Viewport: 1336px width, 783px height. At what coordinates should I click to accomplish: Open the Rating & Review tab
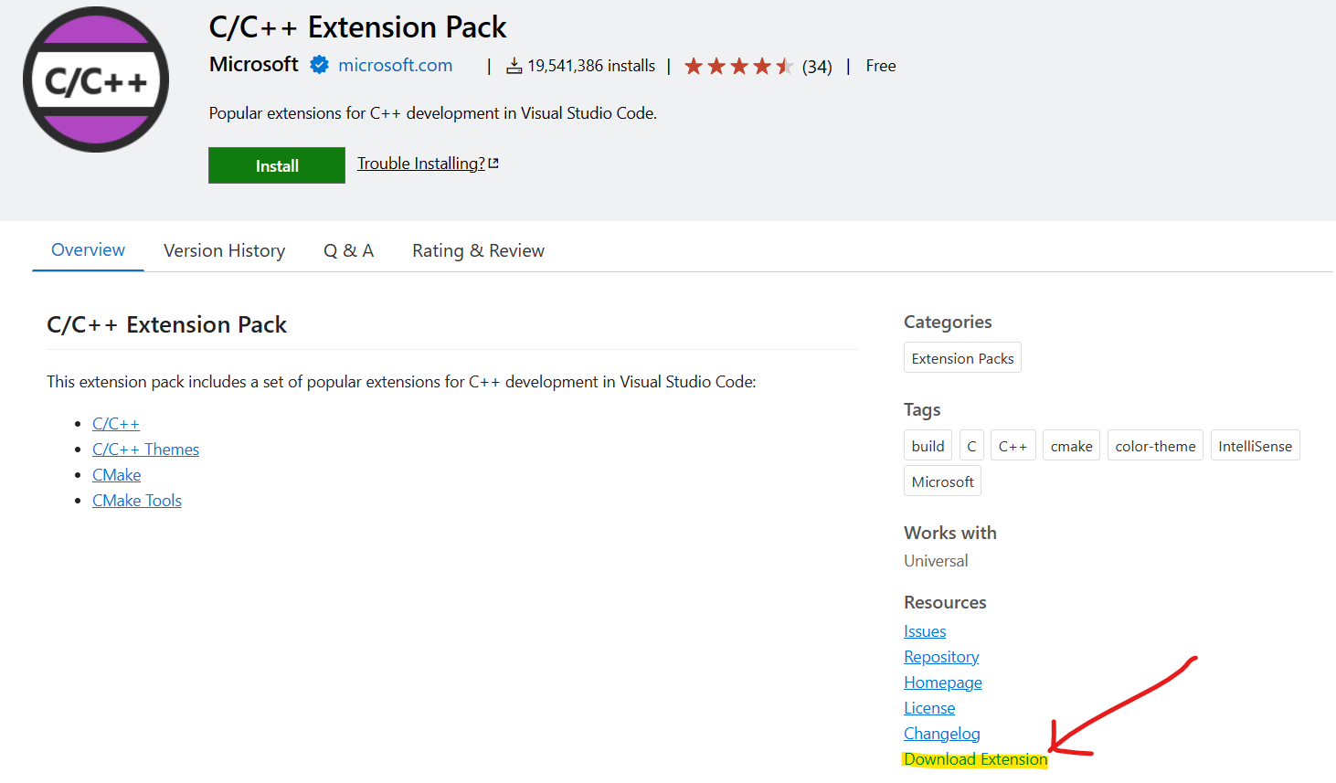coord(478,250)
